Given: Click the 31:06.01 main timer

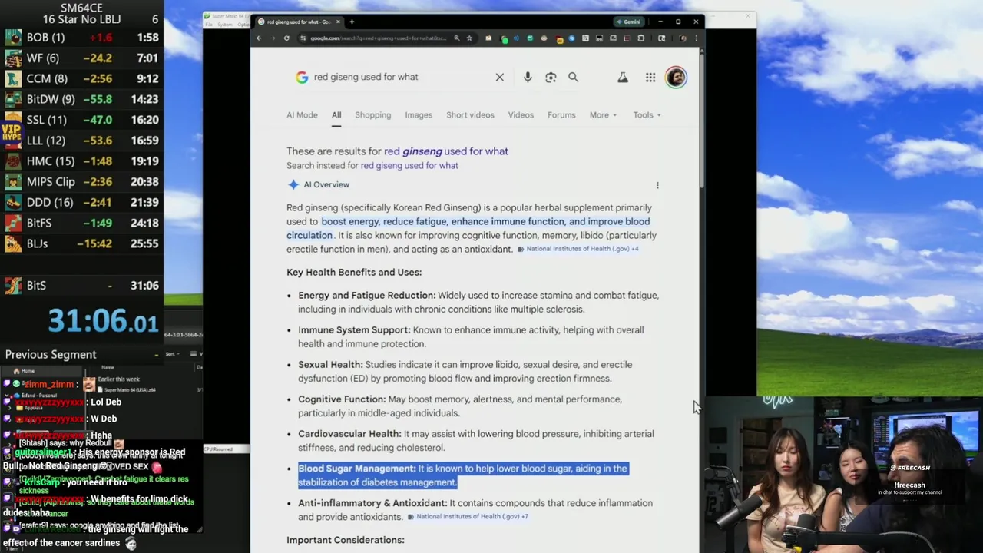Looking at the screenshot, I should click(x=103, y=321).
